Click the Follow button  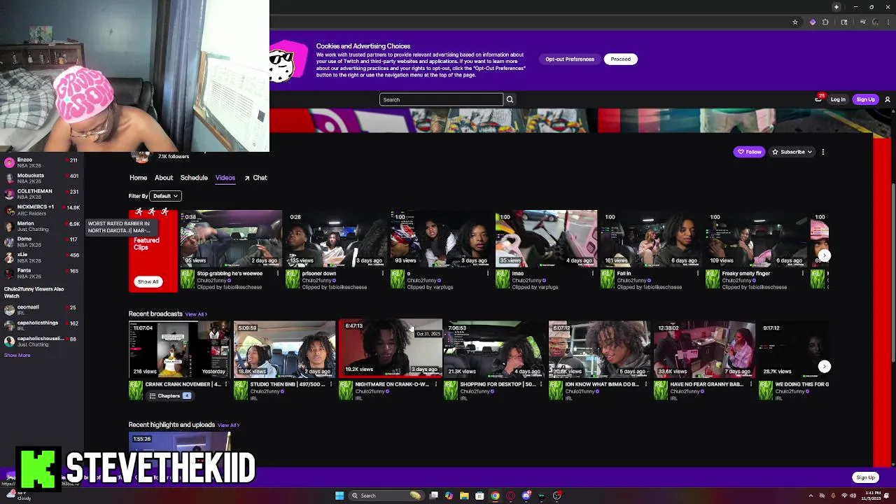click(x=749, y=152)
